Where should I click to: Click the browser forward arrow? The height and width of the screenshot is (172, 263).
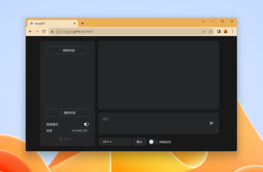click(37, 32)
